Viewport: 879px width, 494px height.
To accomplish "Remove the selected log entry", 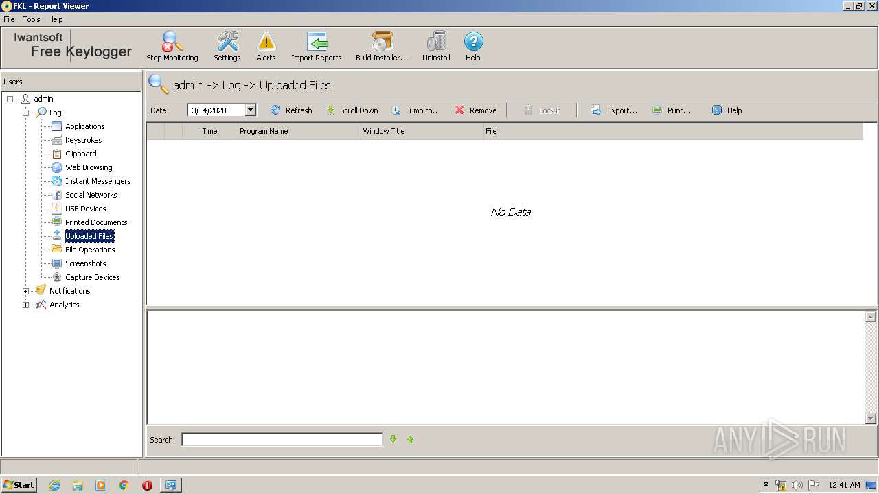I will tap(475, 110).
